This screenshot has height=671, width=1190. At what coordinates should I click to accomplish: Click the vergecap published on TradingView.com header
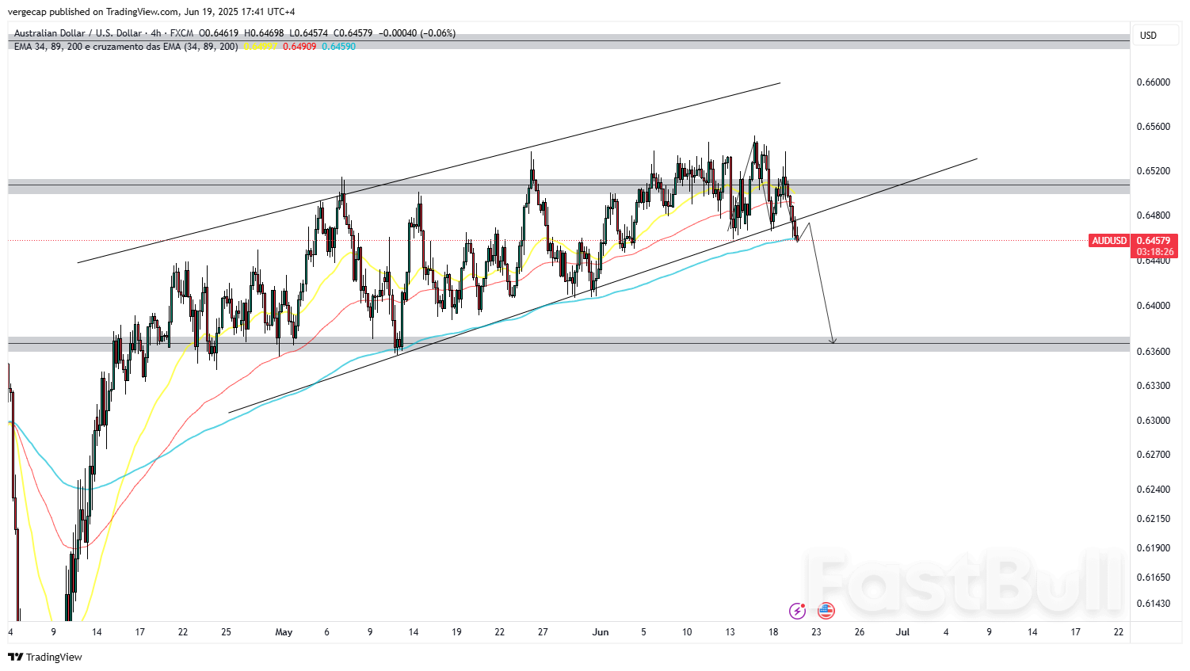[x=151, y=12]
